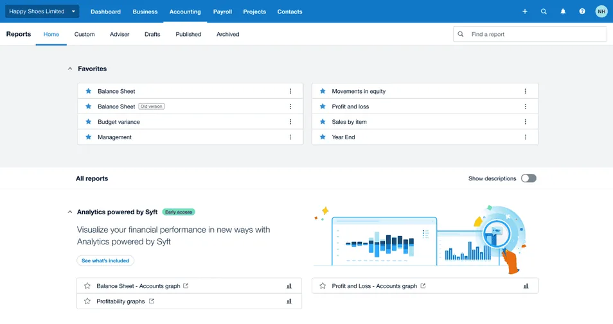The image size is (613, 324).
Task: Collapse the Analytics powered by Syft section
Action: coord(70,212)
